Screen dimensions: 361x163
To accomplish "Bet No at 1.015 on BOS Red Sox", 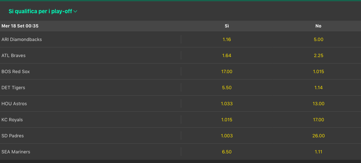I will 318,71.
